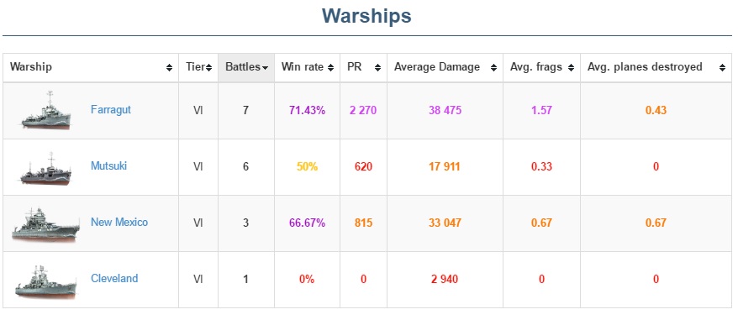Screen dimensions: 738x320
Task: Select Farragut's 71.43% win rate cell
Action: pyautogui.click(x=308, y=111)
